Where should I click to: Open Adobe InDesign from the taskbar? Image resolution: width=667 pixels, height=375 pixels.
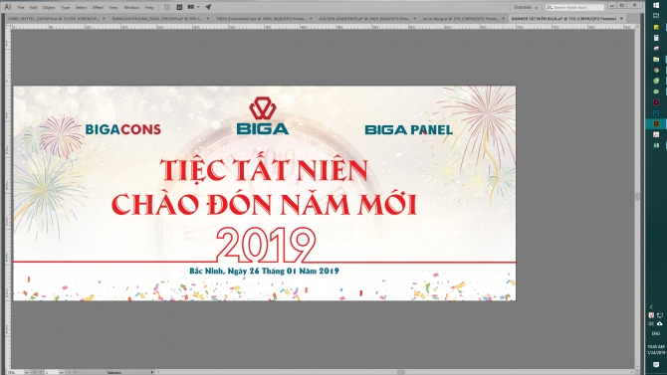coord(656,102)
